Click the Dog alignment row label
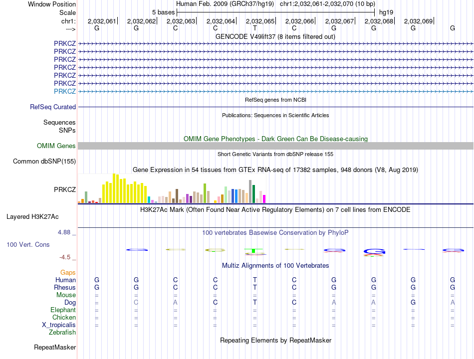 70,303
